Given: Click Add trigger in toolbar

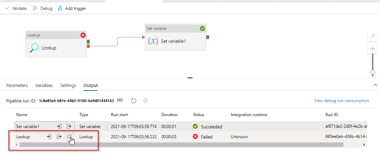Looking at the screenshot, I should click(72, 8).
